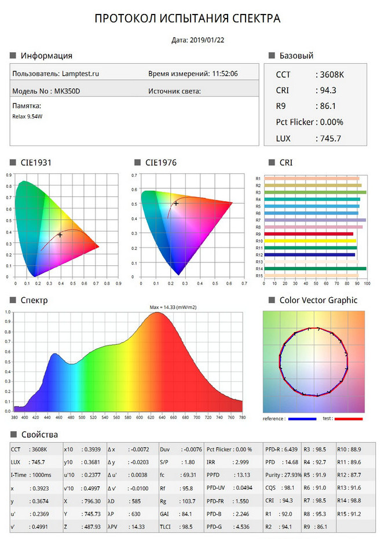Click 'Pct Flicker : 0.00%' in Базовый panel
381x539 pixels.
(310, 122)
